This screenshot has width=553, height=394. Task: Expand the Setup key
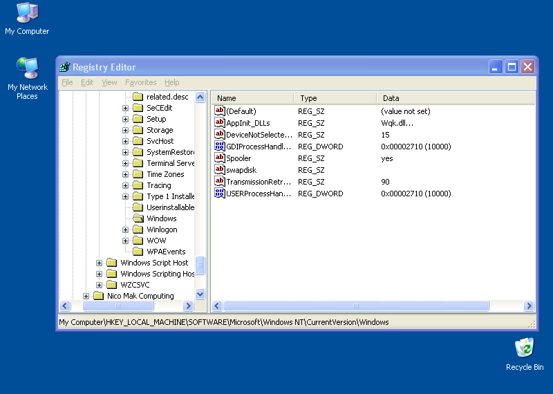[125, 119]
